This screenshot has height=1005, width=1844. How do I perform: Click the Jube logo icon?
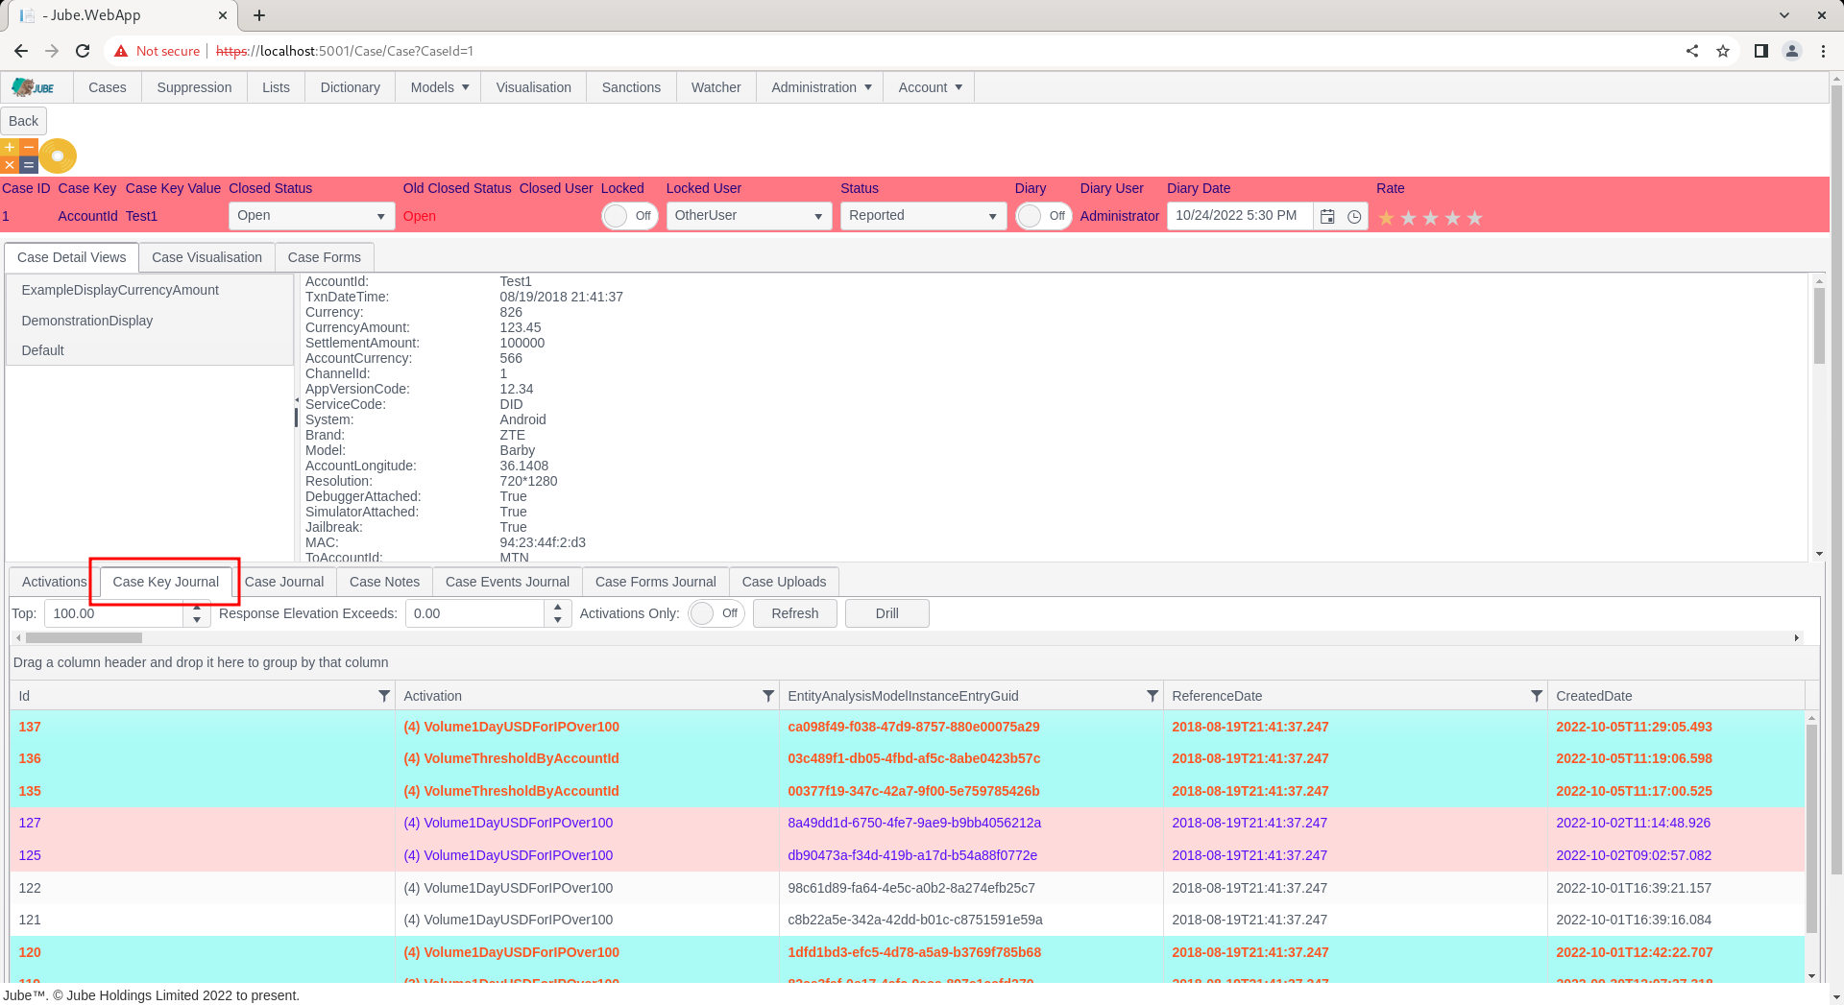tap(34, 87)
